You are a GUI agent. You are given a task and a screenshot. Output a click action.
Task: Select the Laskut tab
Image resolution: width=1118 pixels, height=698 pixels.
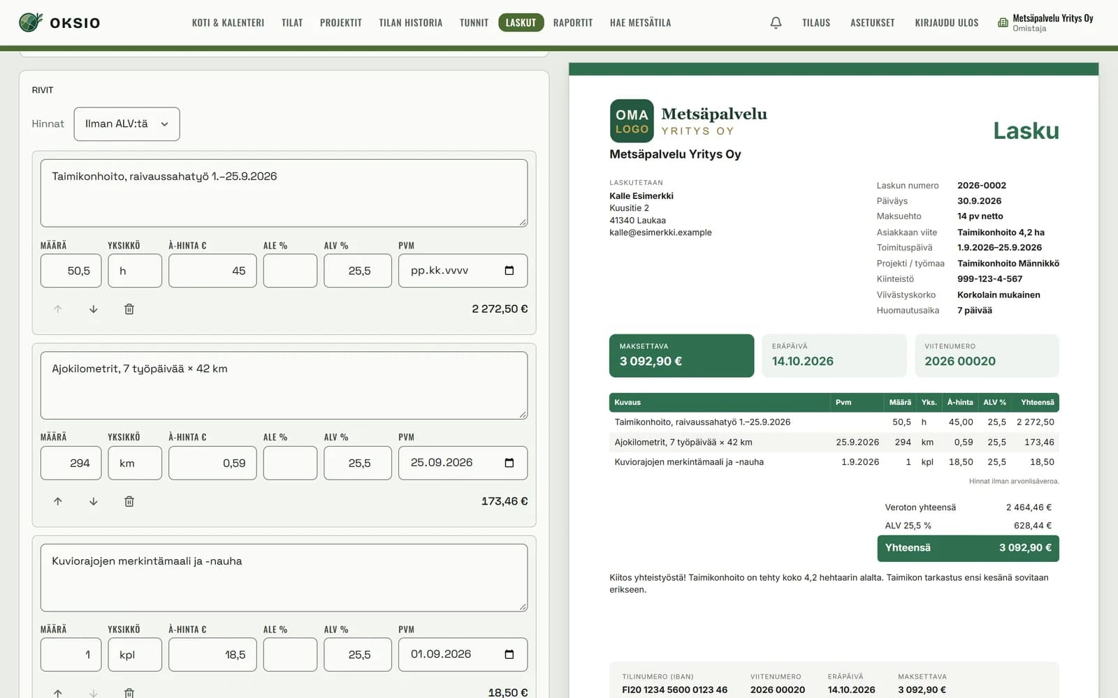coord(521,22)
